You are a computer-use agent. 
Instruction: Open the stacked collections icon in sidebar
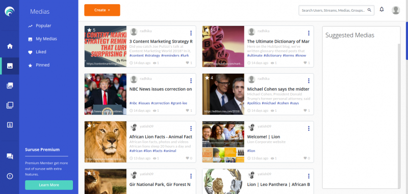pos(10,105)
